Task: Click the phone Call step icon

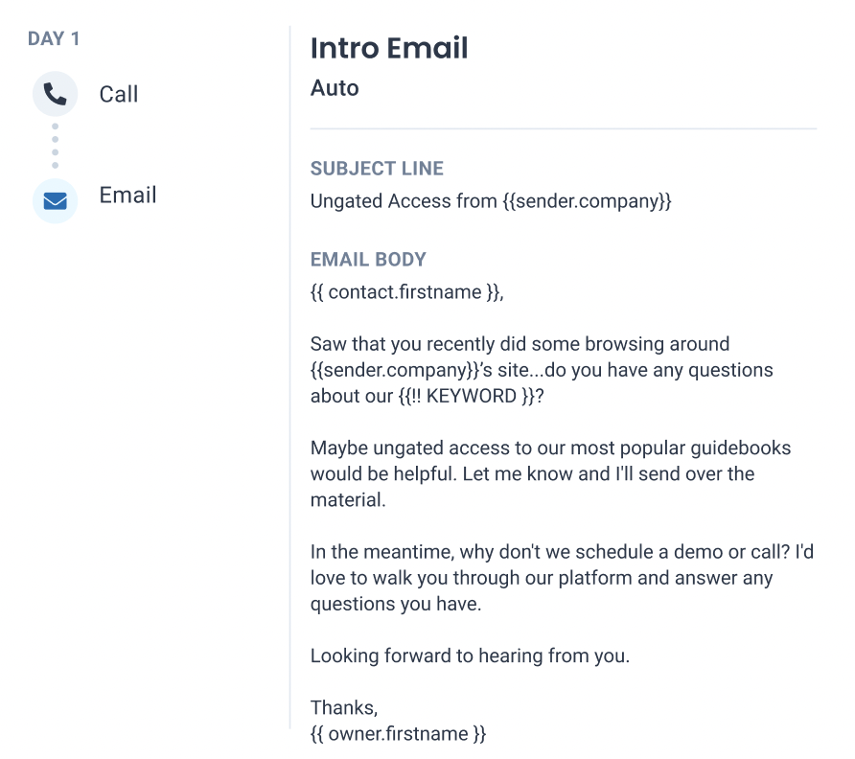Action: point(55,94)
